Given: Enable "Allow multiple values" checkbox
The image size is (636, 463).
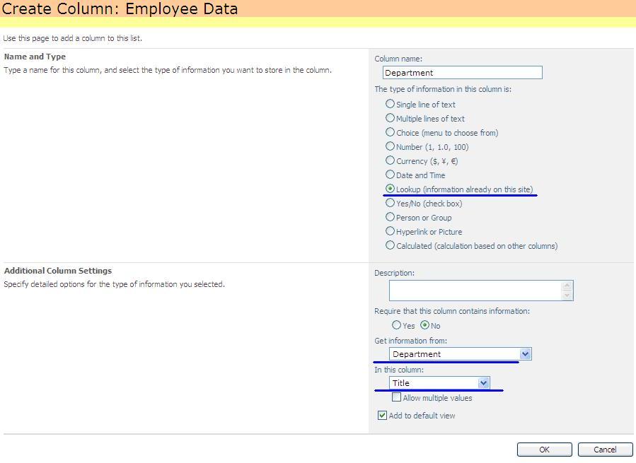Looking at the screenshot, I should pos(398,397).
